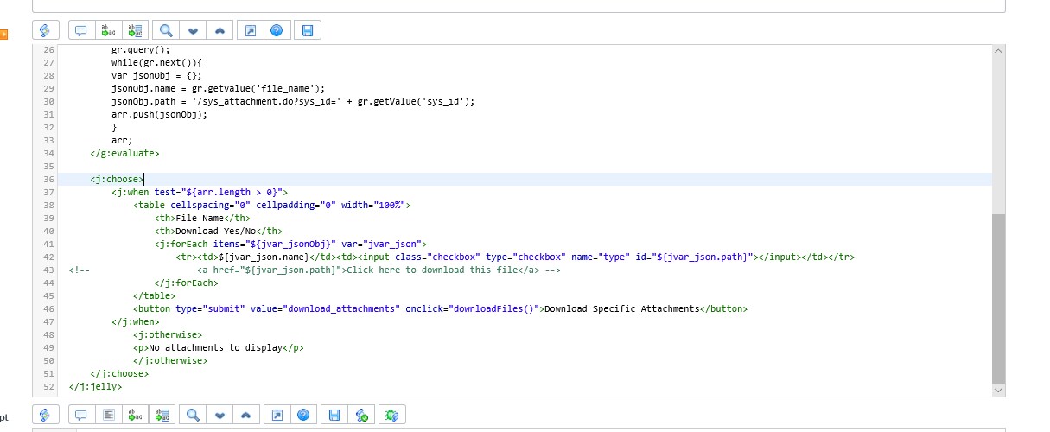Open Replace All in the Client script toolbar
This screenshot has height=432, width=1050.
(x=163, y=415)
